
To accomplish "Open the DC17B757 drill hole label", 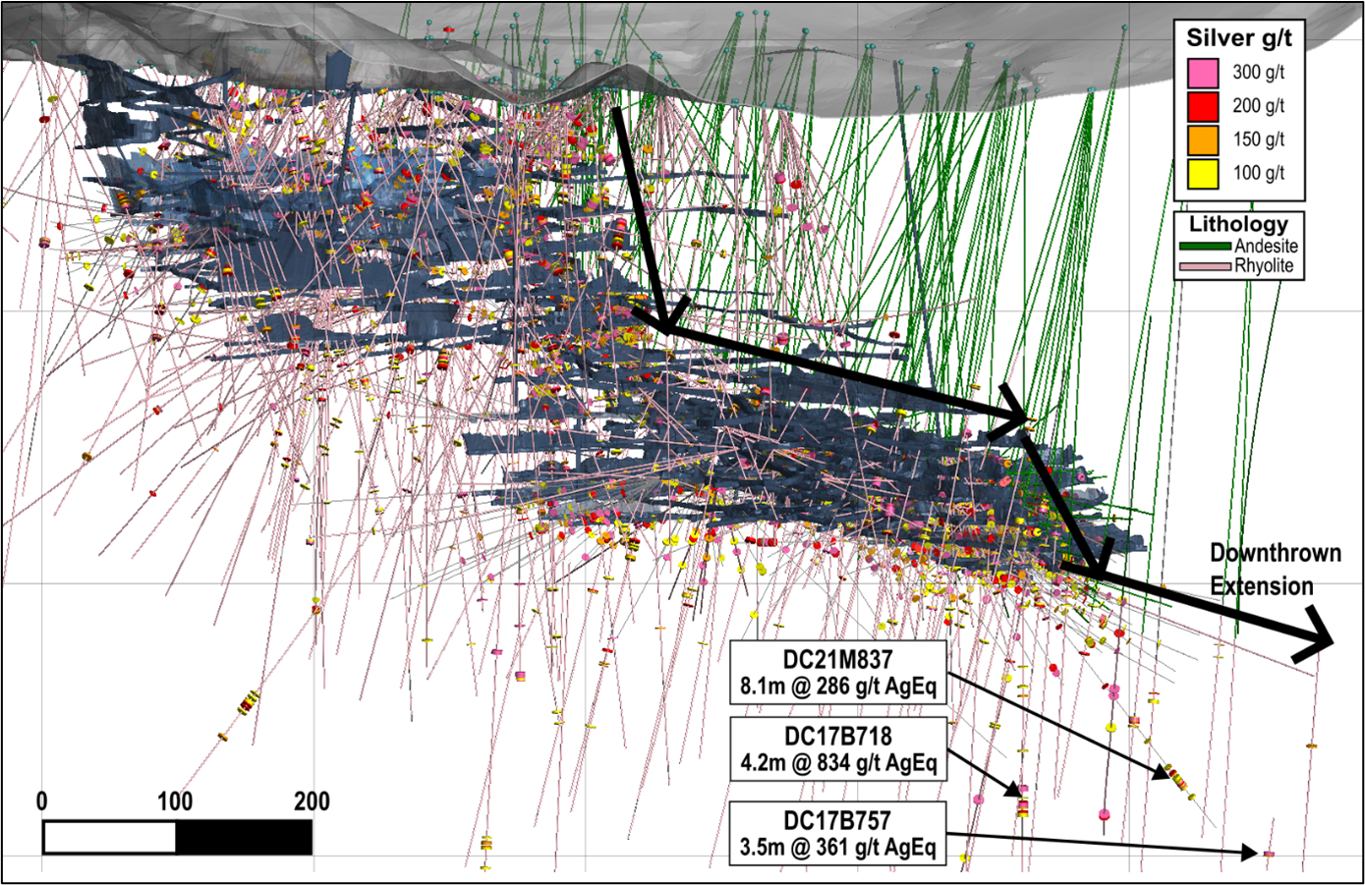I will [838, 833].
